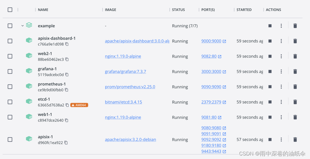
Task: Delete the web2-1 container
Action: tap(295, 56)
